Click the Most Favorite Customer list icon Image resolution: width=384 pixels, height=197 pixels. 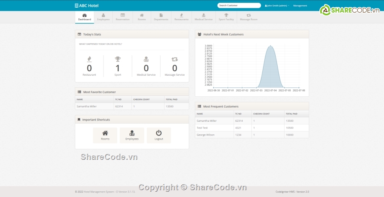tap(79, 92)
